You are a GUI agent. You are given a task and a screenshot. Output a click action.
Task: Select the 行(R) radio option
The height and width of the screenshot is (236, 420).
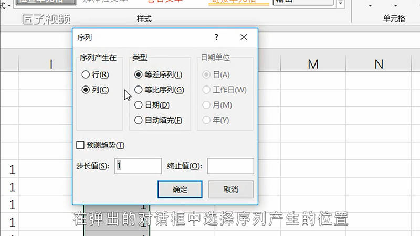[86, 75]
